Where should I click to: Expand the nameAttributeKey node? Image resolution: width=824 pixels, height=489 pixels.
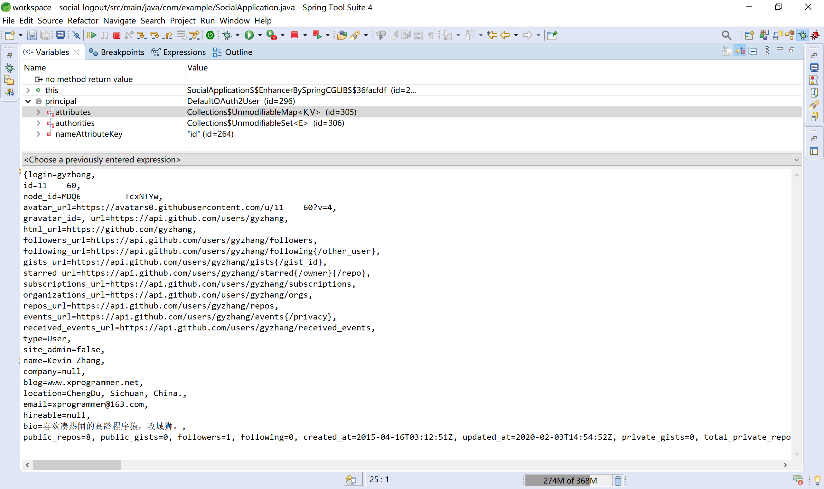coord(39,134)
